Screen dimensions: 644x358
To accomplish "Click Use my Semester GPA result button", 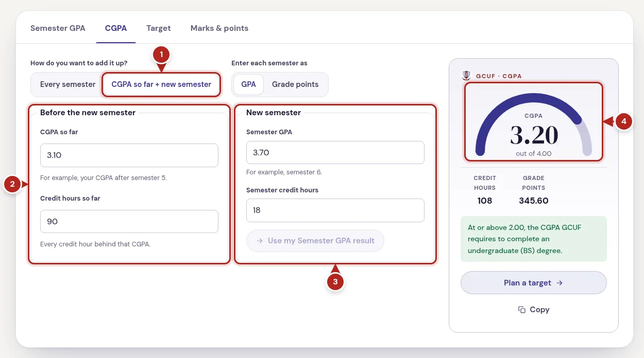I will pyautogui.click(x=315, y=241).
